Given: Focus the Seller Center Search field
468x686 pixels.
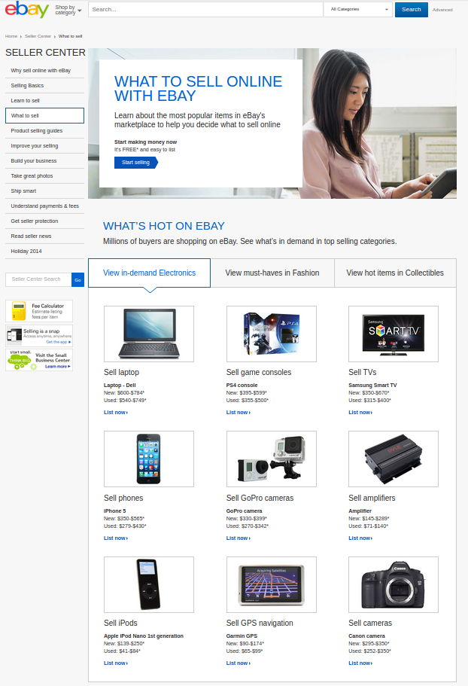Looking at the screenshot, I should [38, 279].
